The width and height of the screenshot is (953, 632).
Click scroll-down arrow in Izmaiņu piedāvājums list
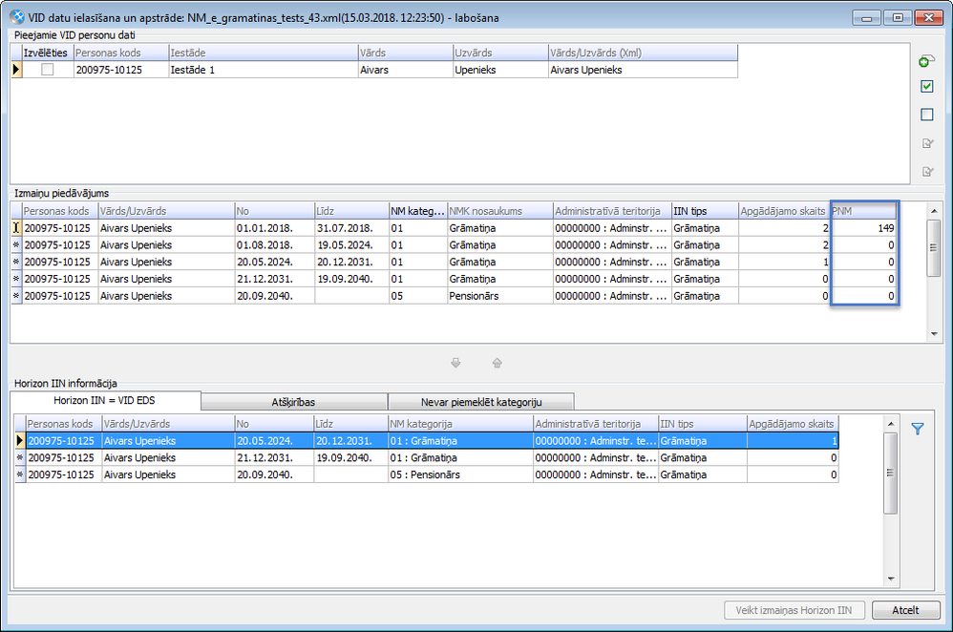[934, 334]
